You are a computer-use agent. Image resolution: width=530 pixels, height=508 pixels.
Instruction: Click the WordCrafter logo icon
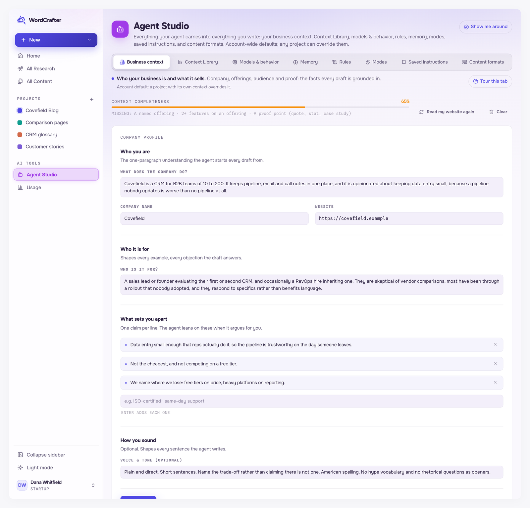point(21,20)
